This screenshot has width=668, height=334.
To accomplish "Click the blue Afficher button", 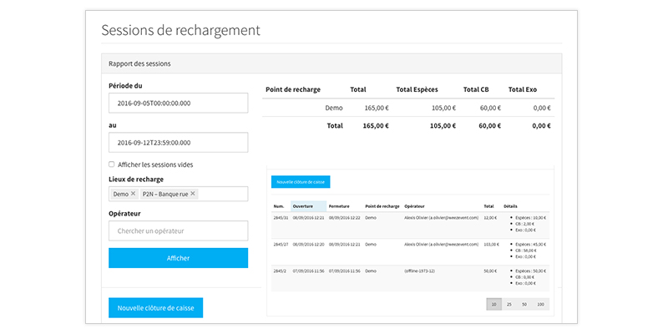I will [178, 258].
